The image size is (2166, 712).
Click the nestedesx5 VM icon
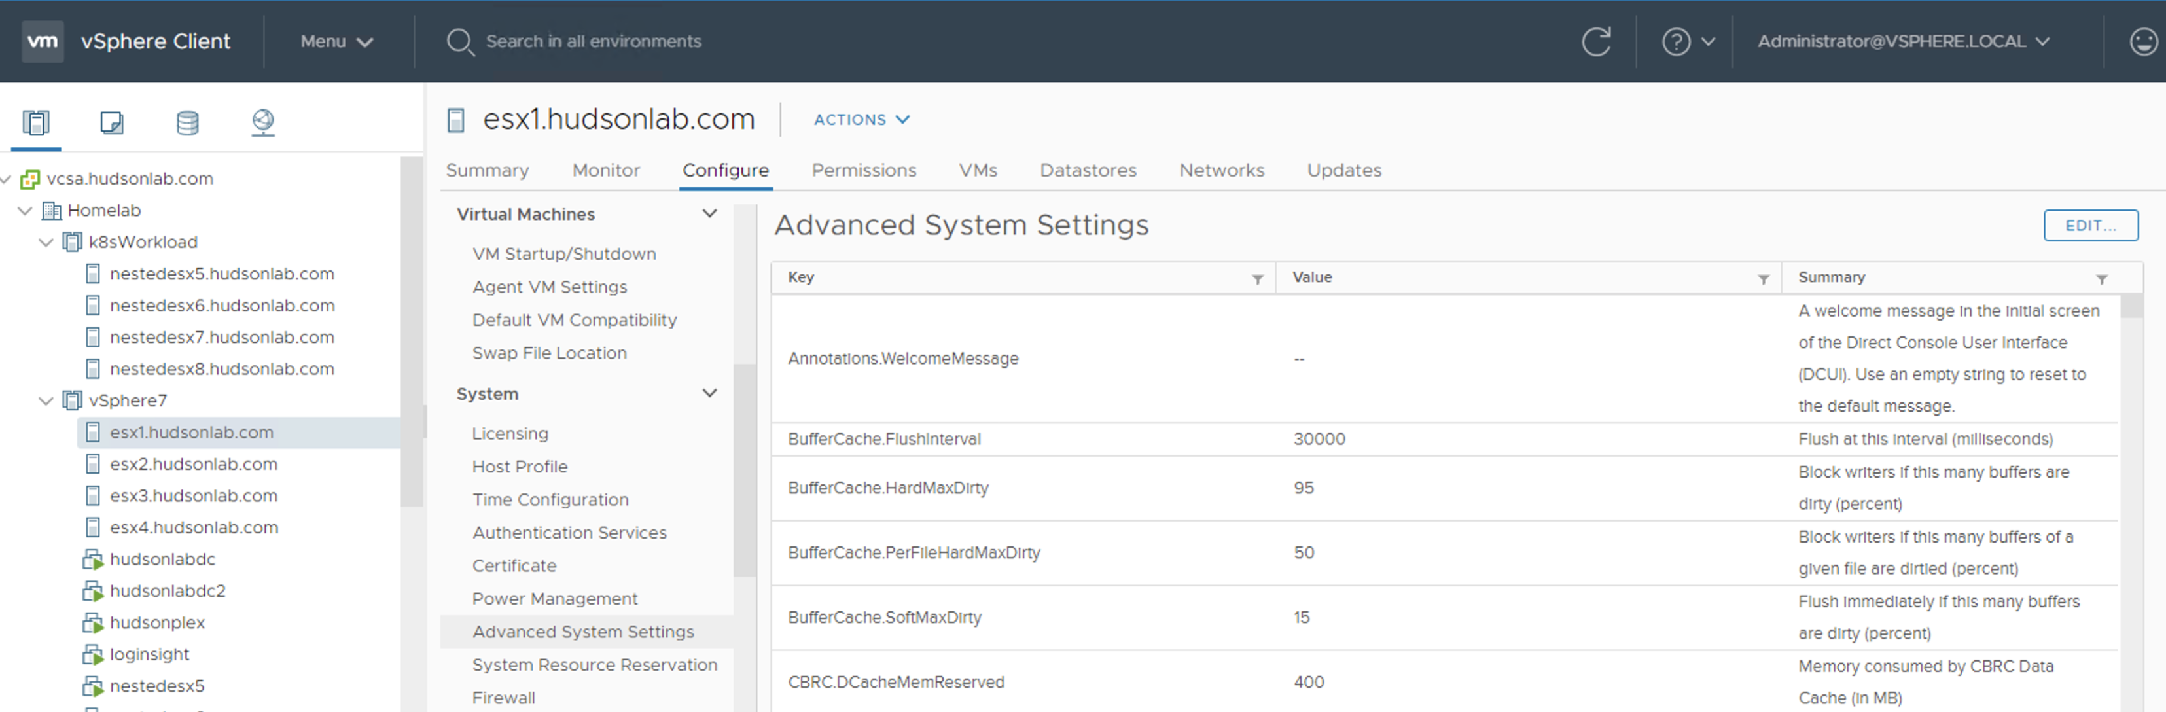[x=92, y=686]
